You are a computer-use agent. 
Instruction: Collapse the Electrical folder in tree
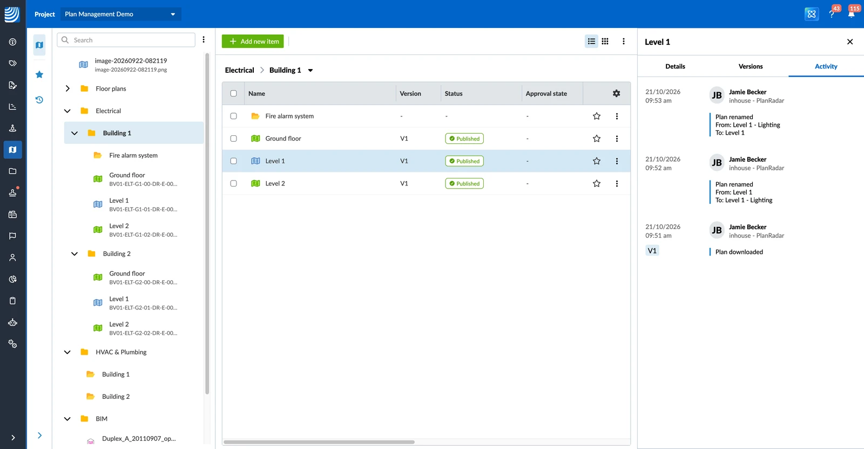point(67,111)
